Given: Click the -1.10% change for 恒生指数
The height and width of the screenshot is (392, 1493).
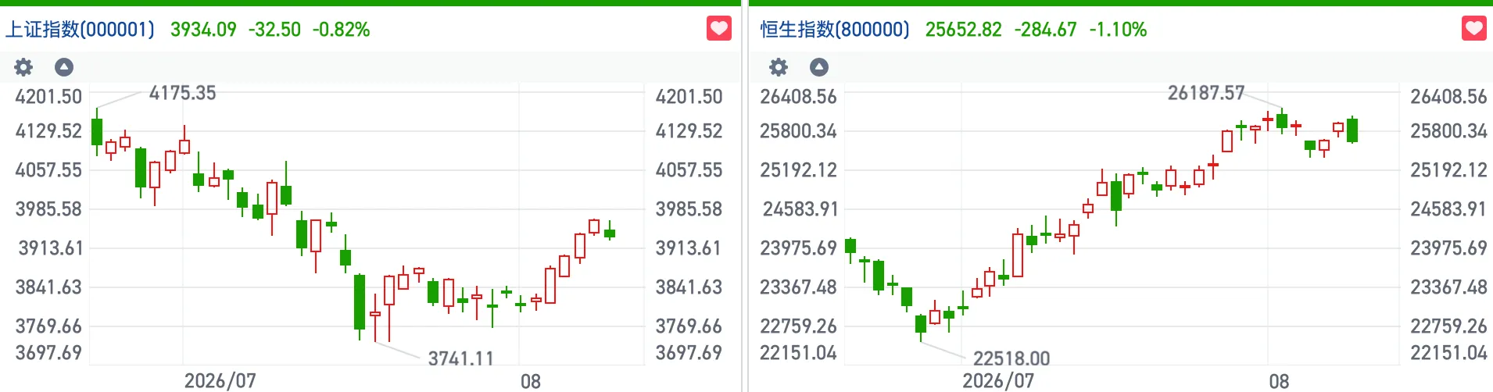Looking at the screenshot, I should 1118,30.
